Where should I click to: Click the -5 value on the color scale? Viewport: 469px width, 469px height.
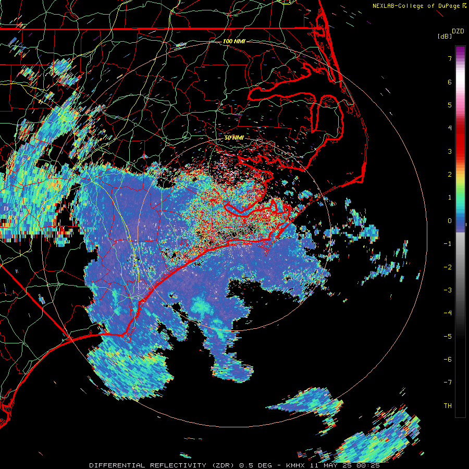pos(448,337)
